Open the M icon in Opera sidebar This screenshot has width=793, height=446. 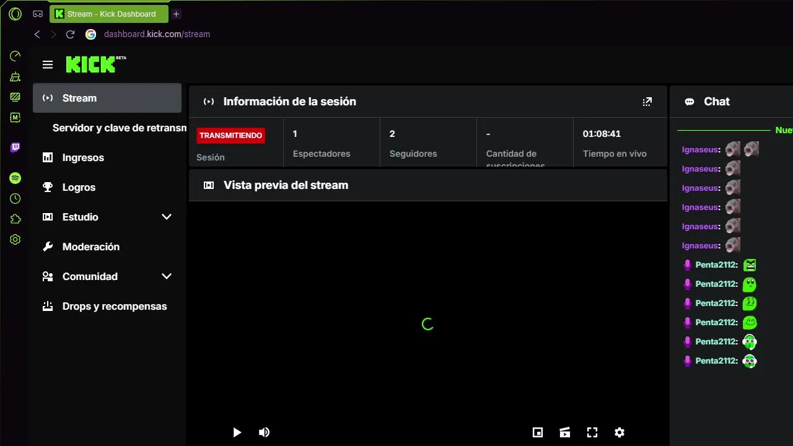[x=15, y=117]
